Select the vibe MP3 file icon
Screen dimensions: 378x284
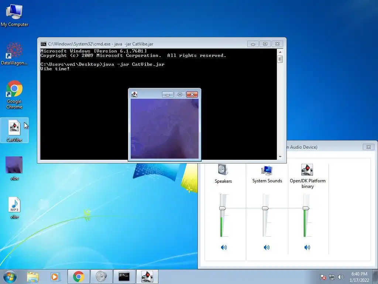[14, 208]
